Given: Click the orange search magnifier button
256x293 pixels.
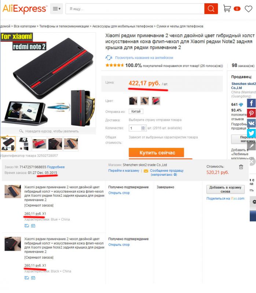Looking at the screenshot, I should pyautogui.click(x=211, y=8).
